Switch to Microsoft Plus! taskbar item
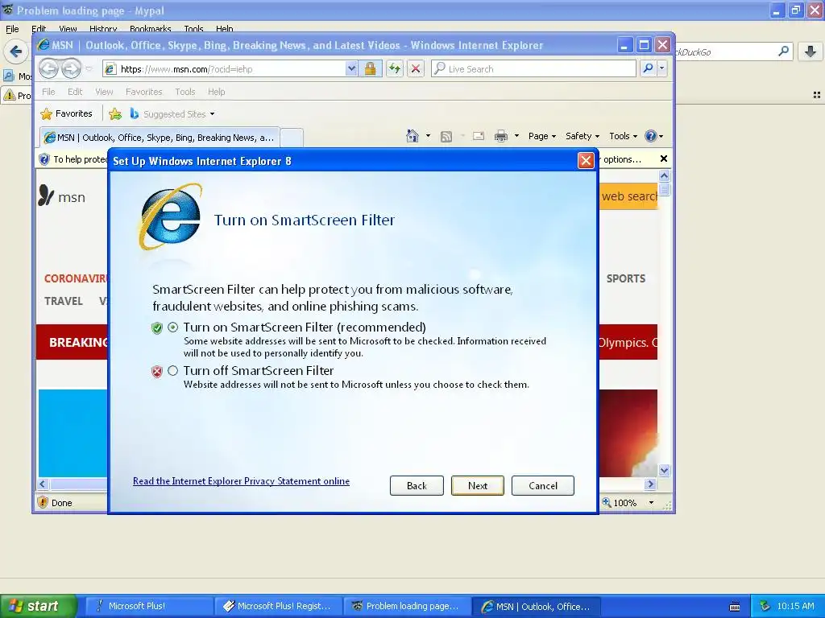 tap(148, 606)
